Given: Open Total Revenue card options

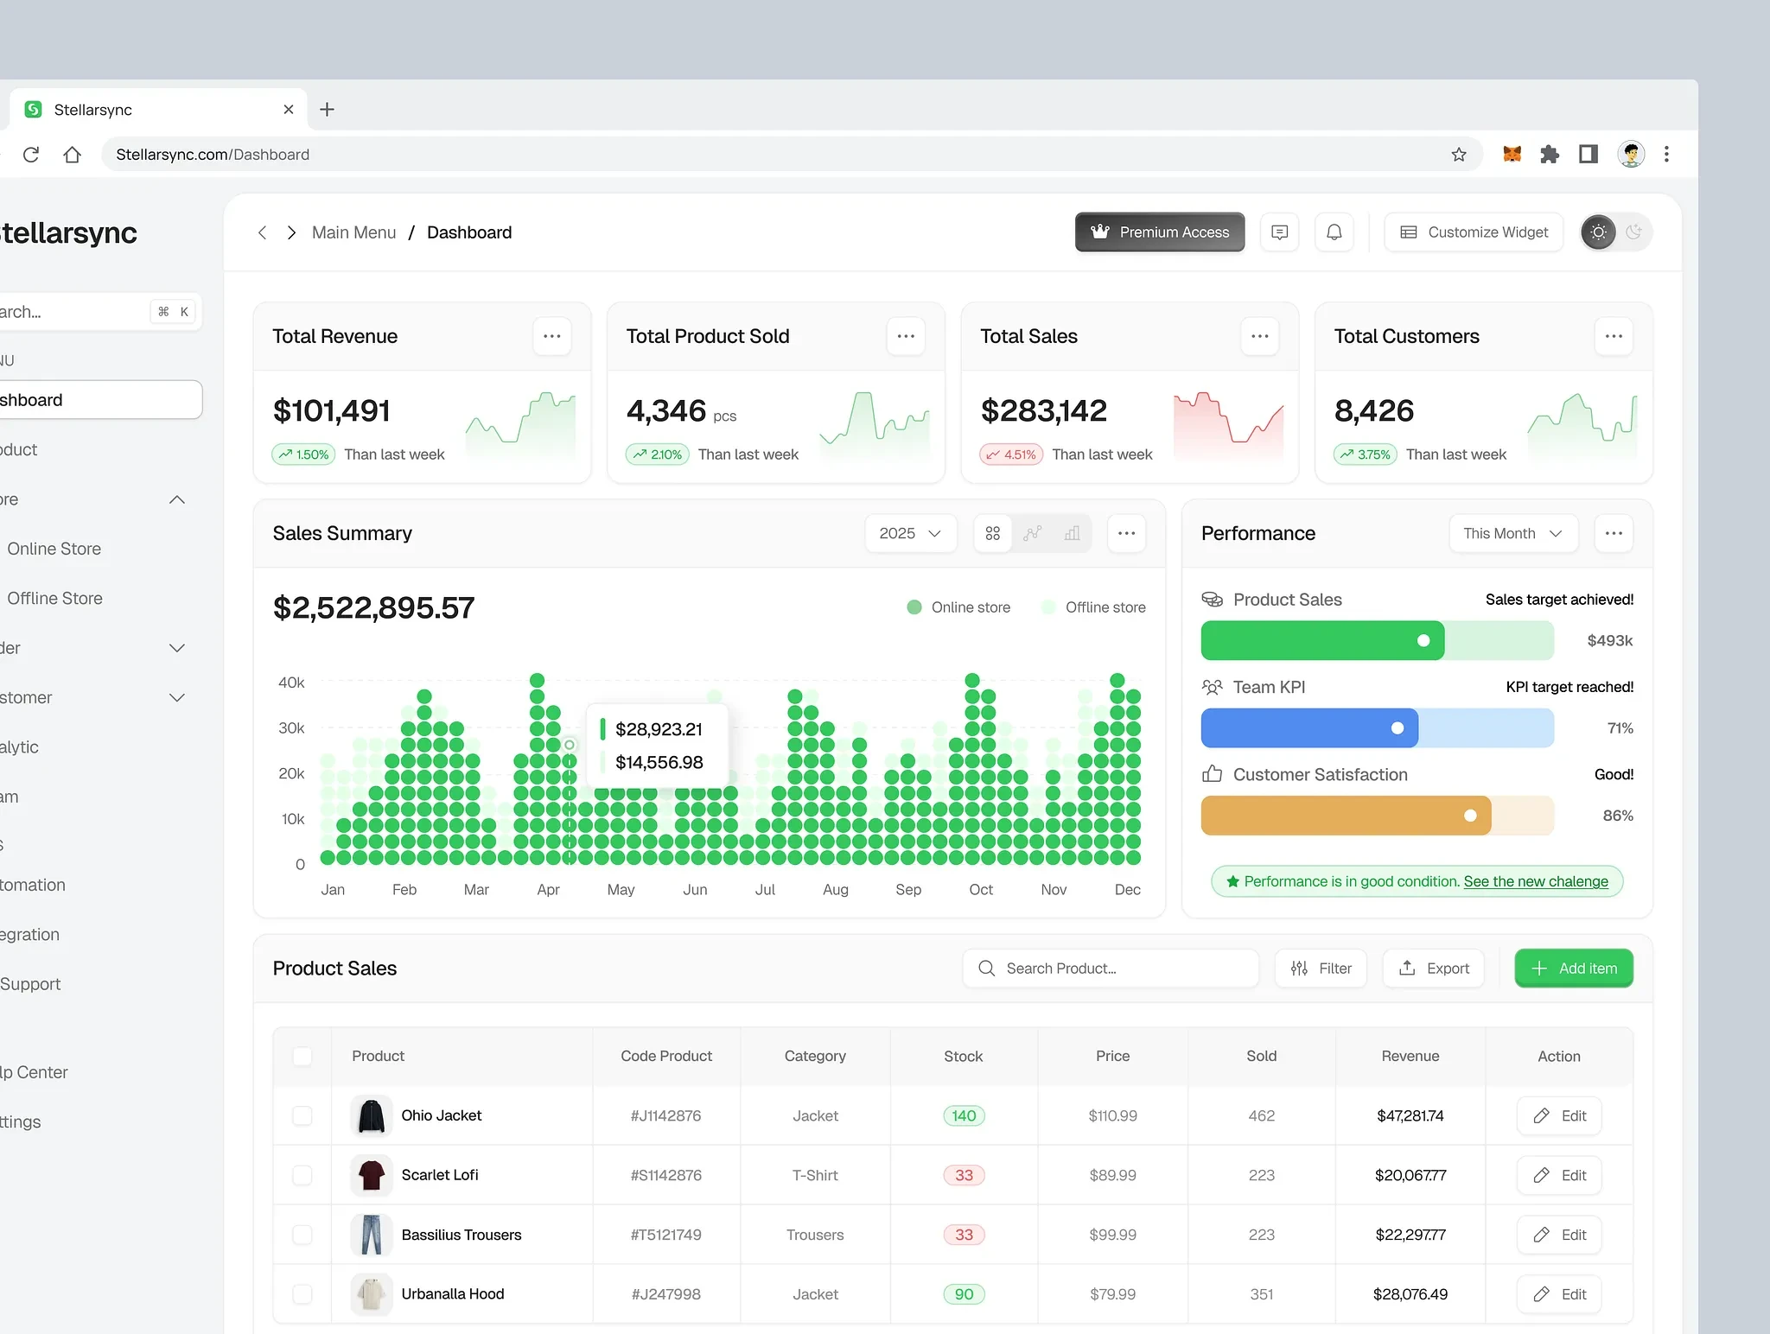Looking at the screenshot, I should (x=552, y=336).
